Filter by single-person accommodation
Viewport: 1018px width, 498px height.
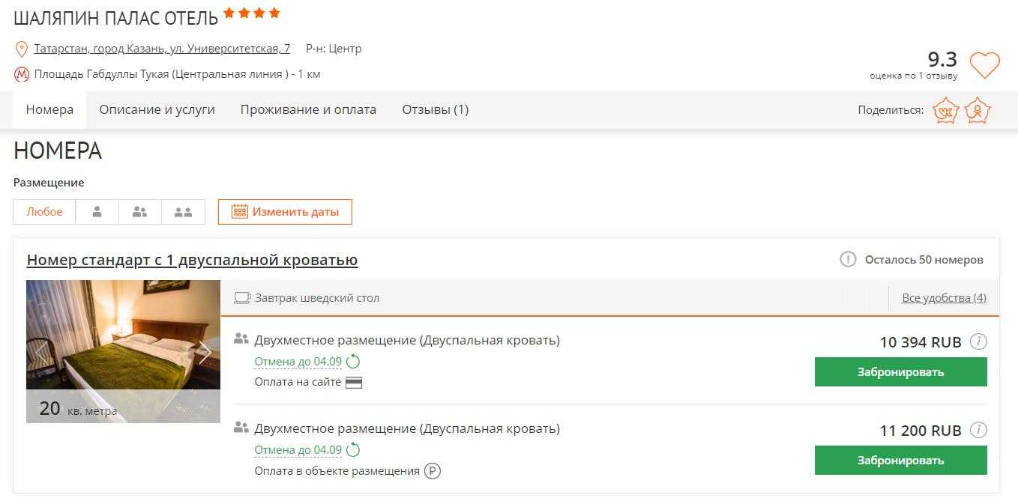(97, 212)
